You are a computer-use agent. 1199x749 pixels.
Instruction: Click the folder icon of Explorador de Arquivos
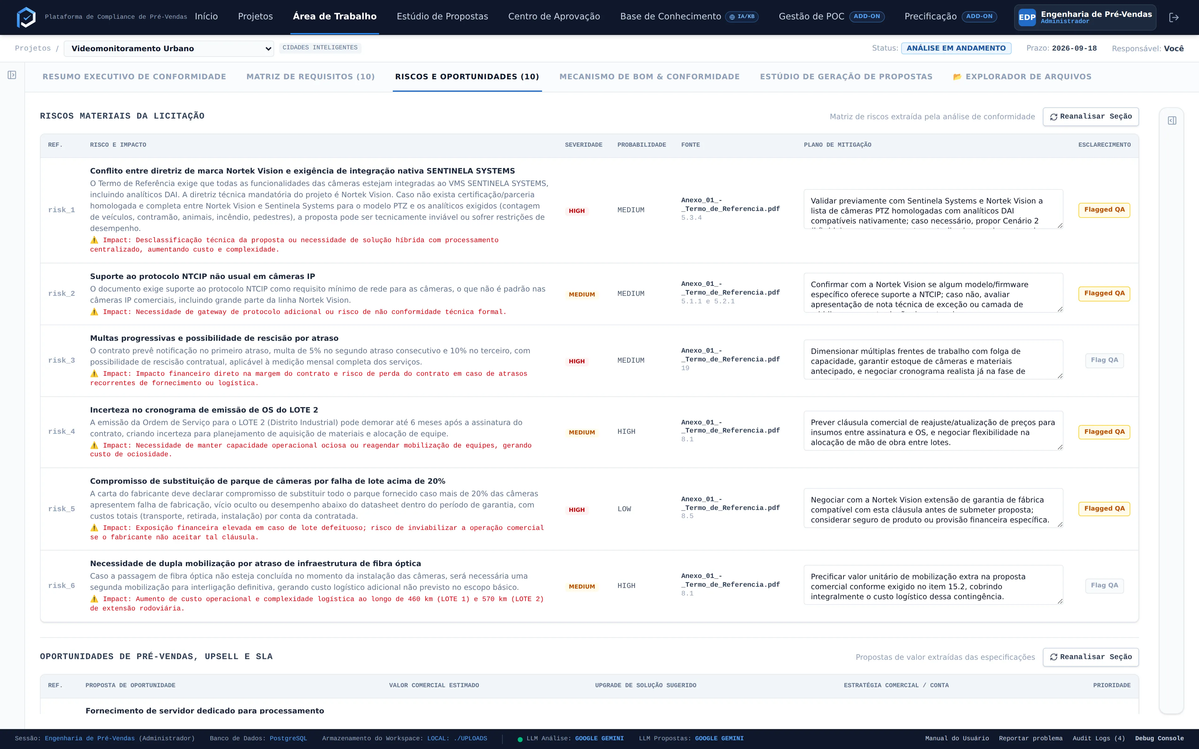[957, 77]
